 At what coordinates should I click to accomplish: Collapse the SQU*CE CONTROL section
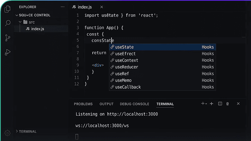pos(17,15)
